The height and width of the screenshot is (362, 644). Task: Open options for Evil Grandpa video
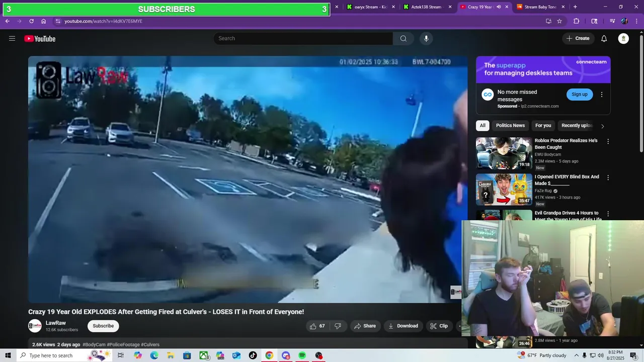click(x=608, y=214)
